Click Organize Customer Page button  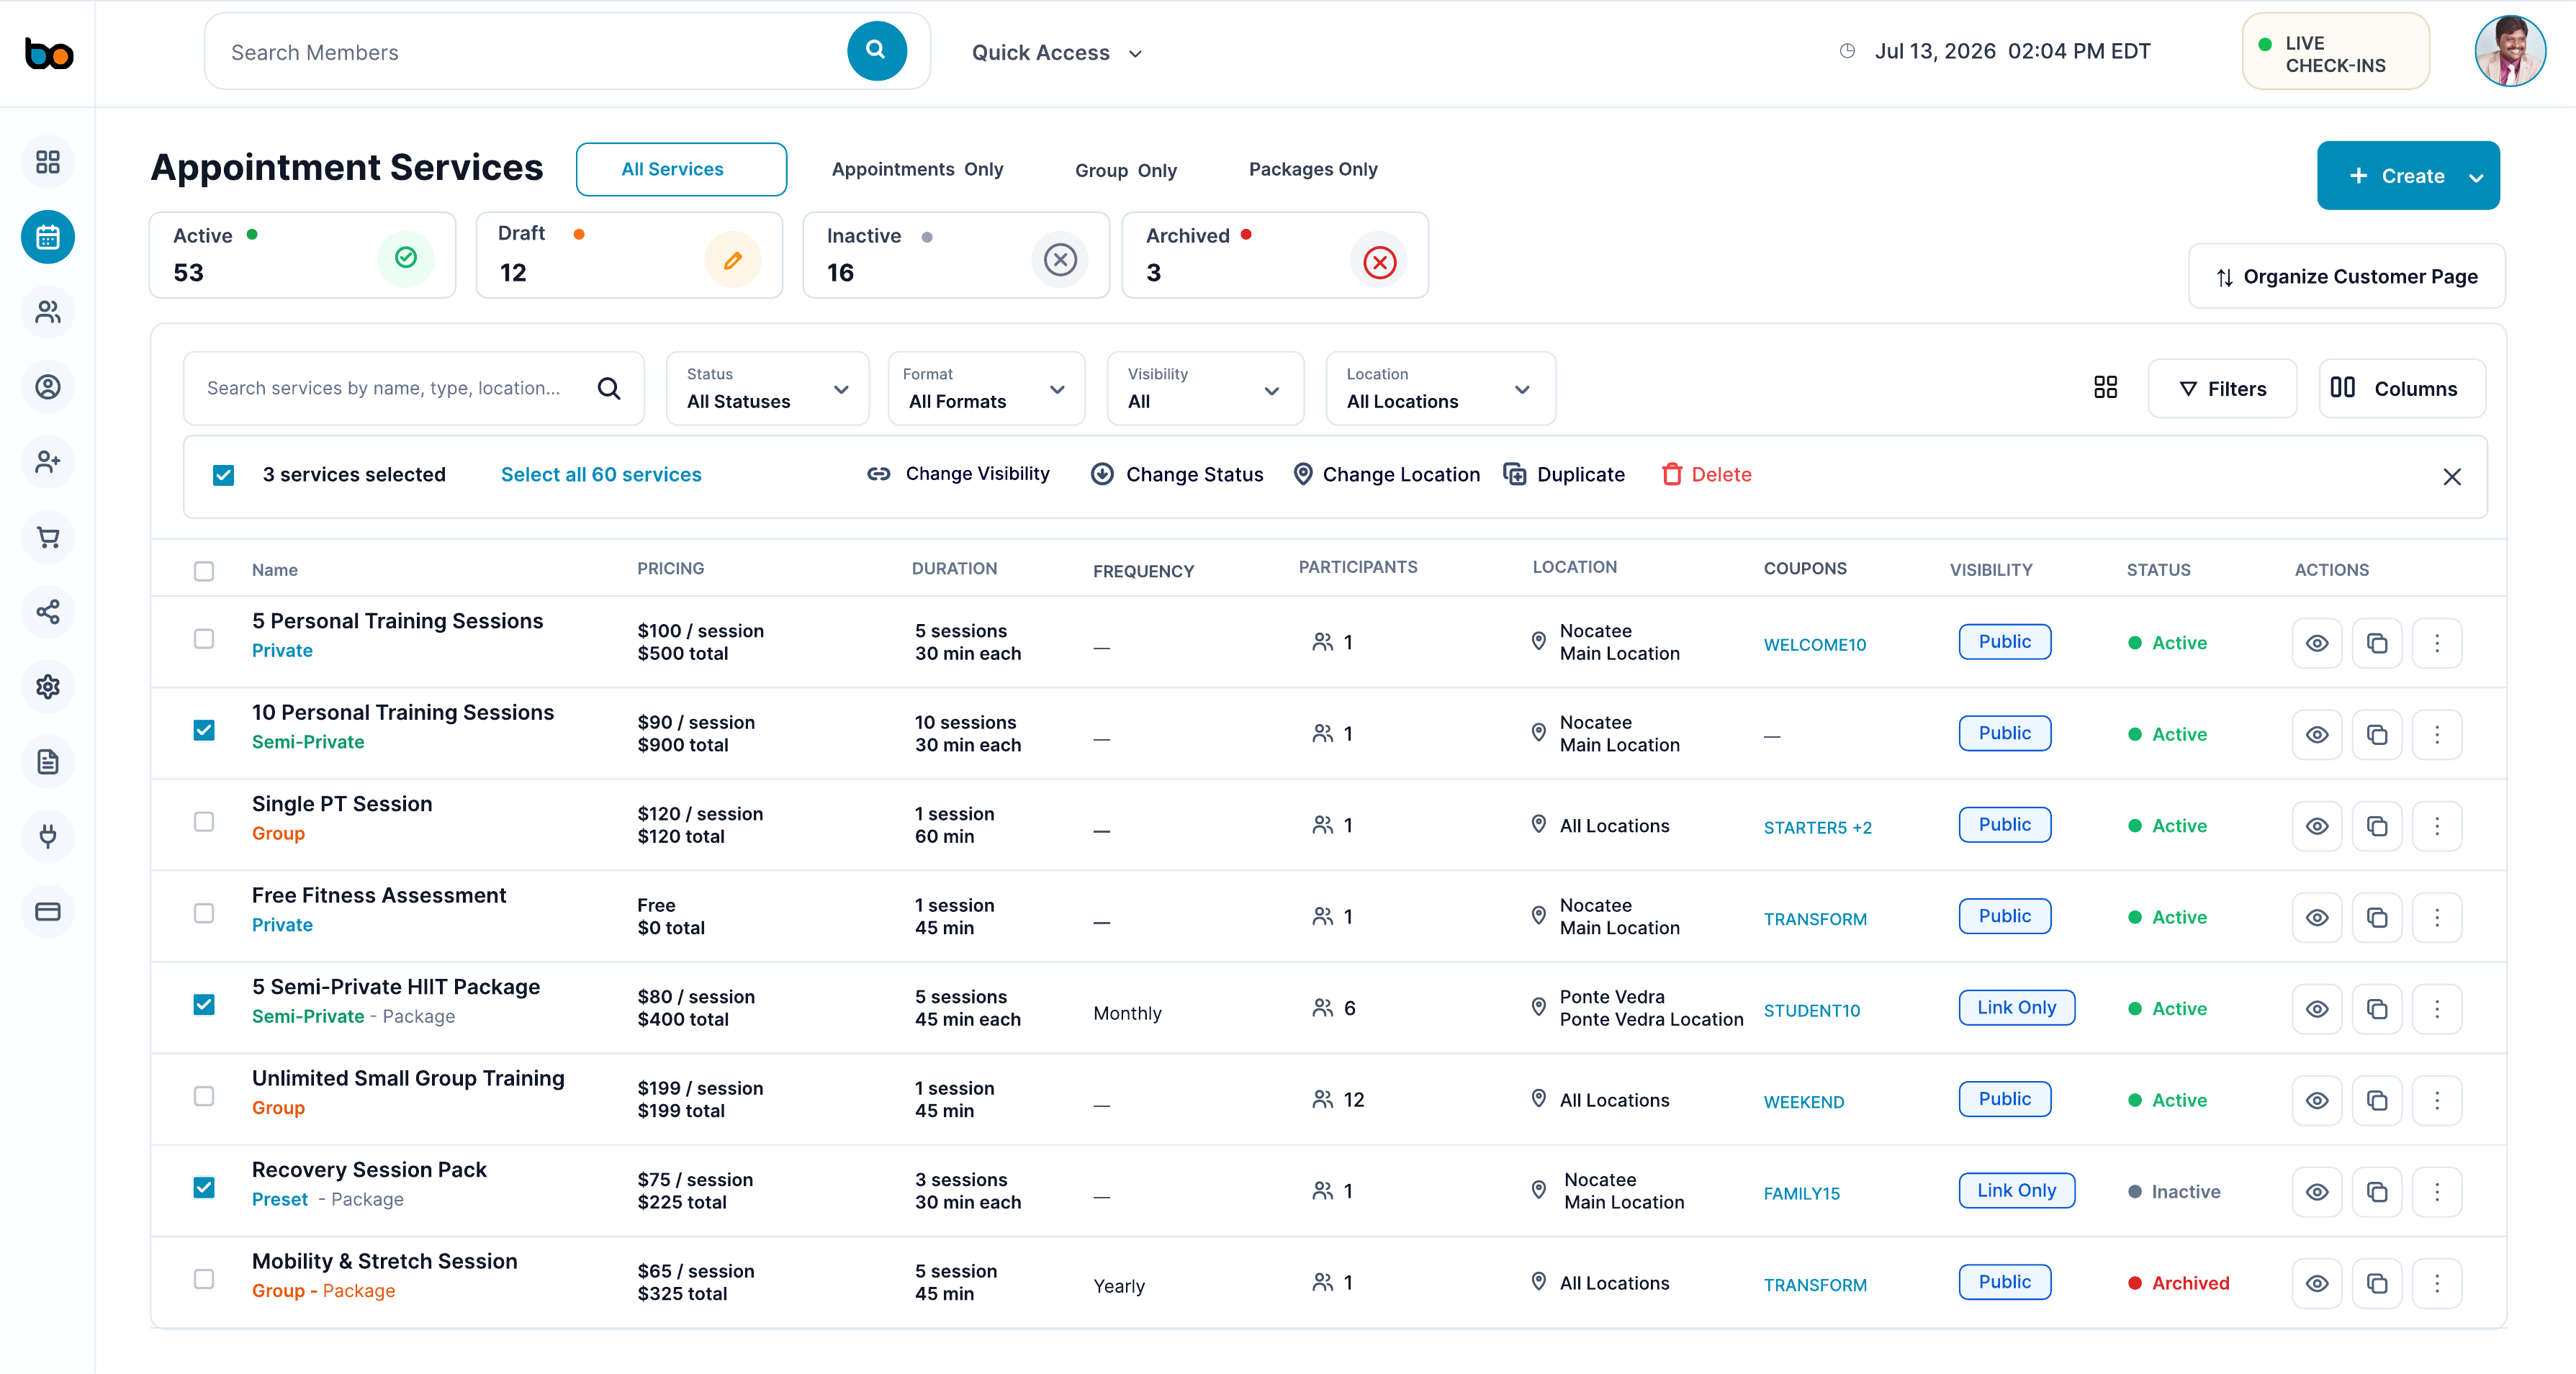pyautogui.click(x=2346, y=277)
